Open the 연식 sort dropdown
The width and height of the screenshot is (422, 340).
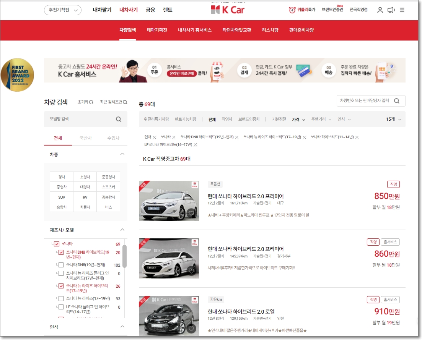(344, 119)
